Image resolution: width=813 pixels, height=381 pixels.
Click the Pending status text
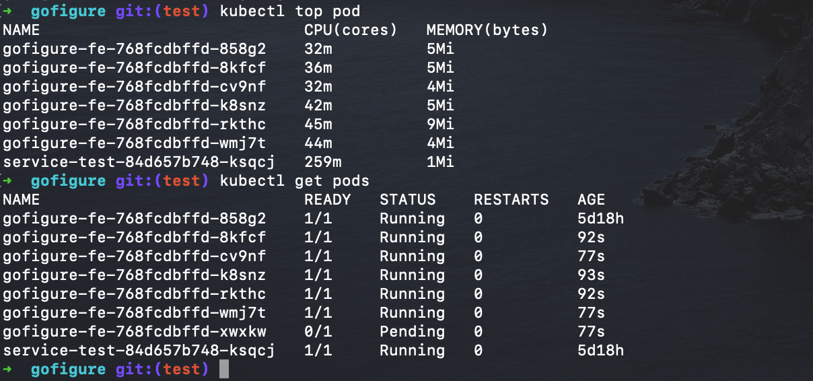pos(412,331)
